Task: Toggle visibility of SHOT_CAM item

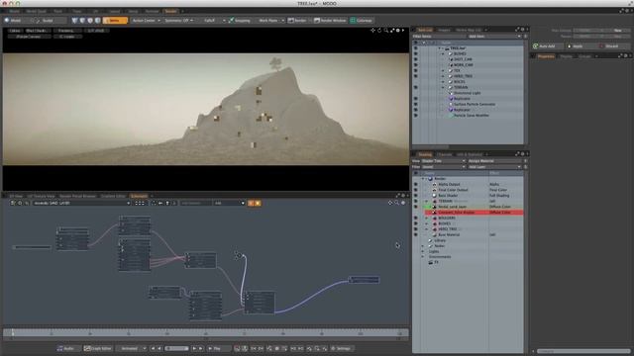Action: [x=415, y=59]
